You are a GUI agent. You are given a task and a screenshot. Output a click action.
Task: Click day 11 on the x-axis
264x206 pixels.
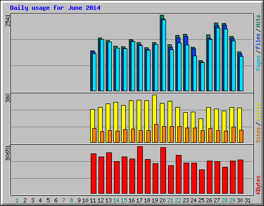93,200
